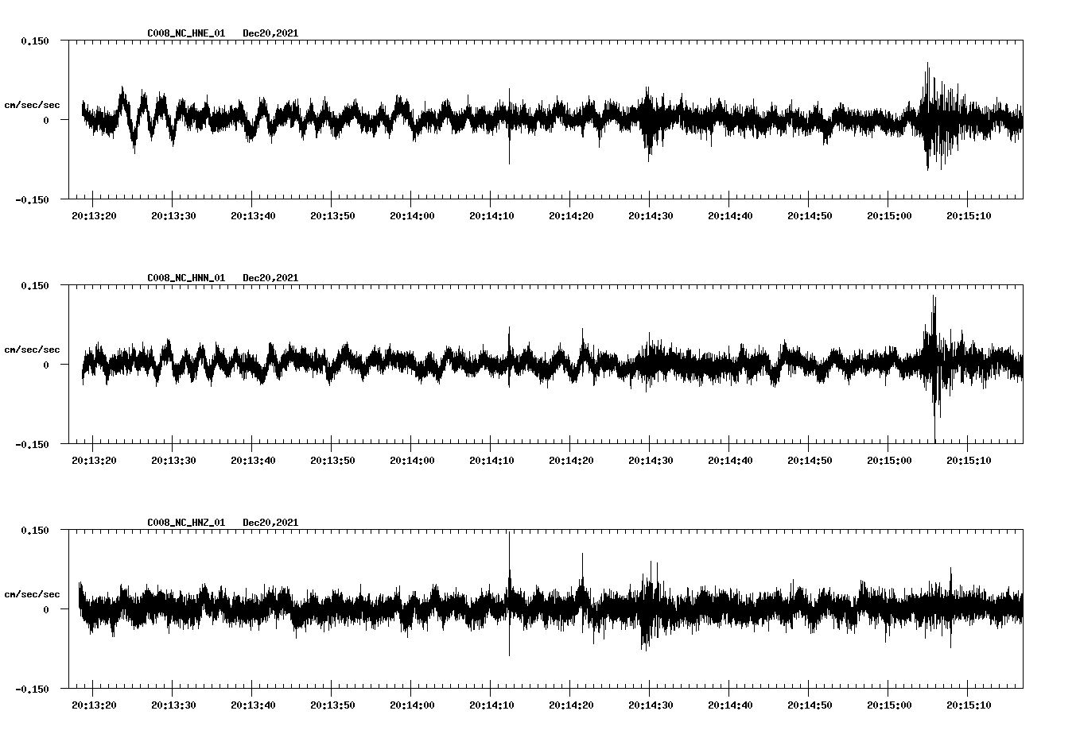Screen dimensions: 1080x734
Task: Click the 20:13:50 time label under HNE plot
Action: (332, 216)
